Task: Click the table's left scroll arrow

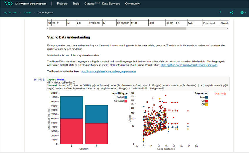Action: click(49, 29)
